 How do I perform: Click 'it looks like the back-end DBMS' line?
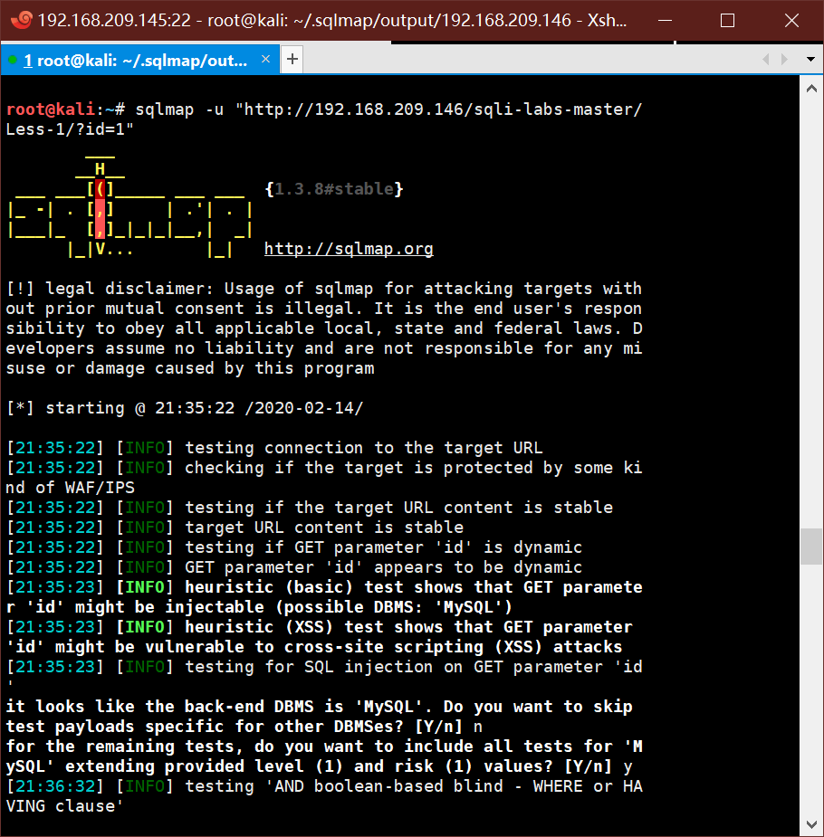pyautogui.click(x=320, y=707)
